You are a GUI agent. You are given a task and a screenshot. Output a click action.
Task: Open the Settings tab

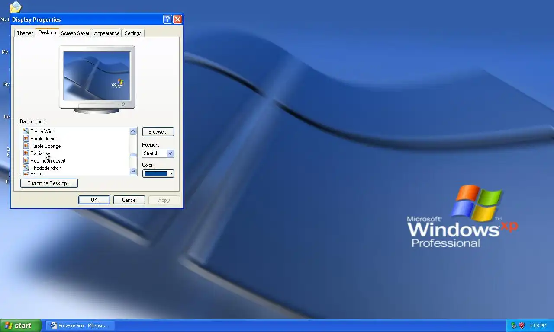click(x=133, y=33)
